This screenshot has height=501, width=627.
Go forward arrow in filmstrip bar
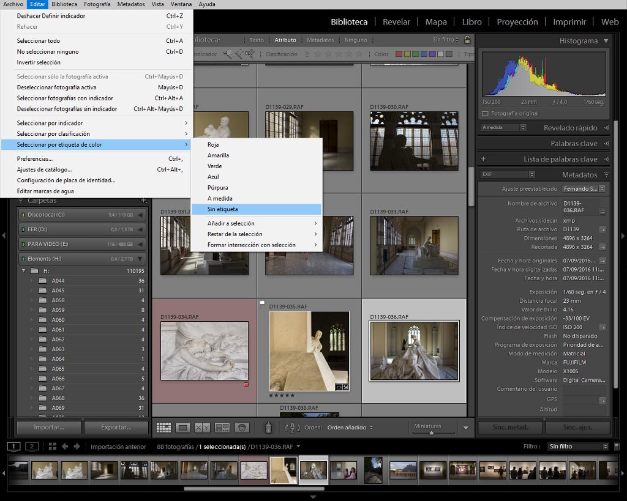point(77,447)
